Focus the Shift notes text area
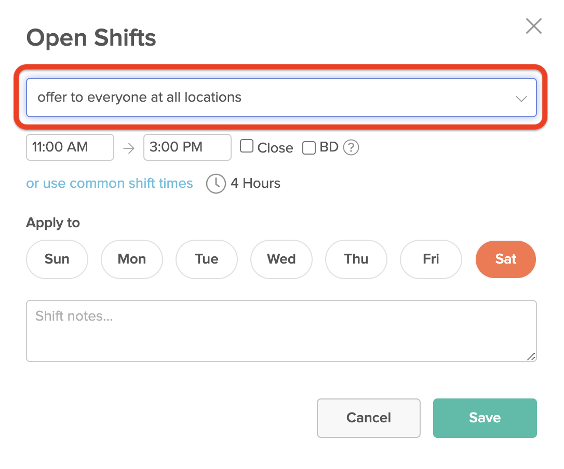The height and width of the screenshot is (469, 564). click(281, 330)
